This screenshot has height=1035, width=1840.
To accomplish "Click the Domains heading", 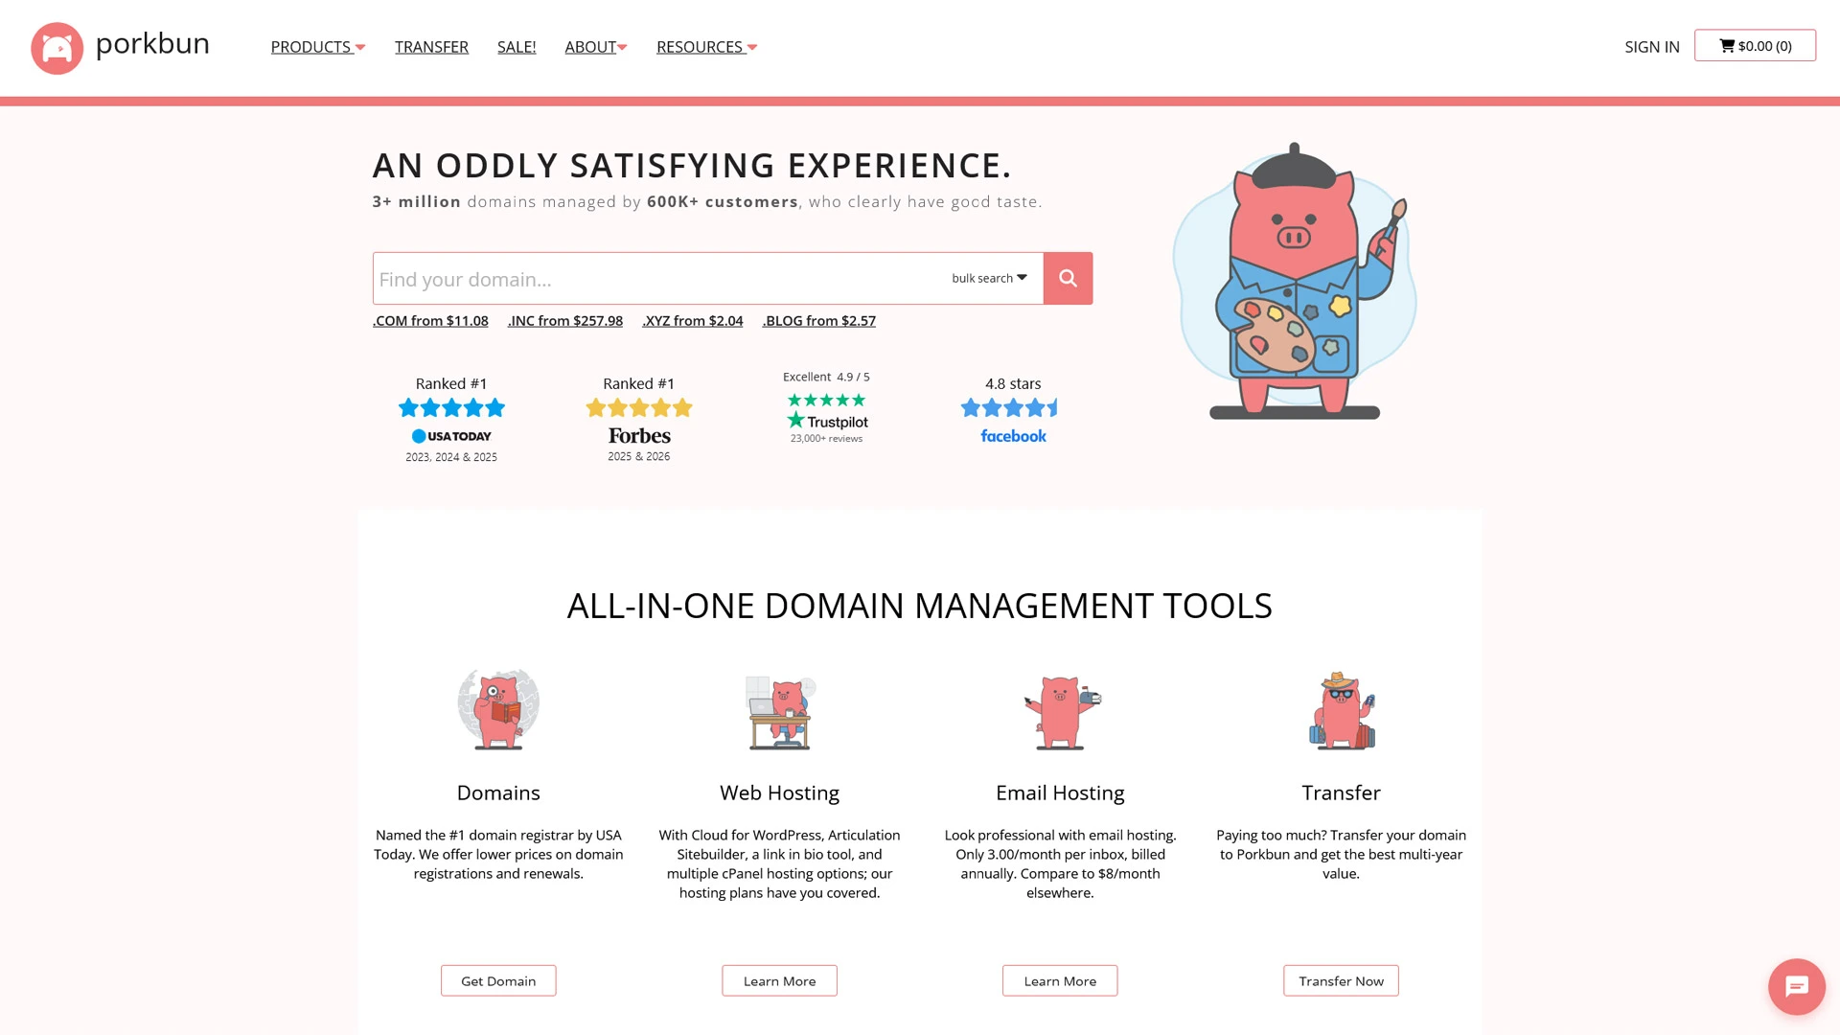I will pyautogui.click(x=498, y=793).
